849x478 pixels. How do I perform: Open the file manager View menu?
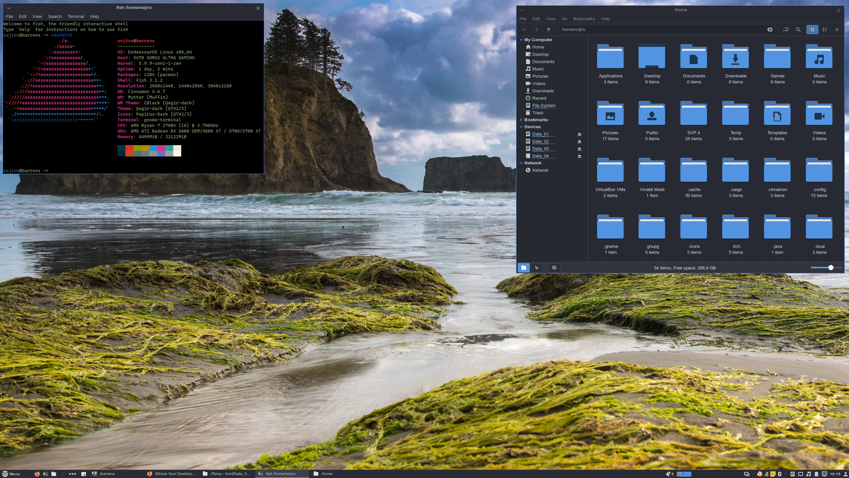pos(550,19)
